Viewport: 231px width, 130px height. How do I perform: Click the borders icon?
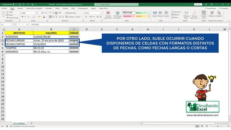(34, 17)
